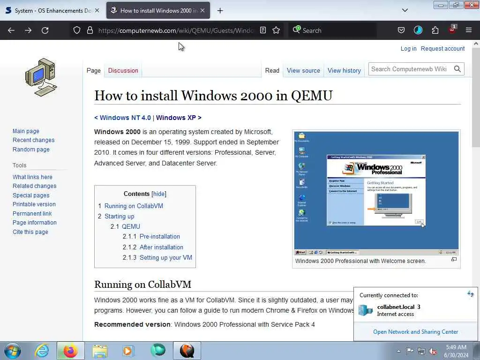The width and height of the screenshot is (480, 360).
Task: Open the Page tab
Action: click(x=94, y=71)
